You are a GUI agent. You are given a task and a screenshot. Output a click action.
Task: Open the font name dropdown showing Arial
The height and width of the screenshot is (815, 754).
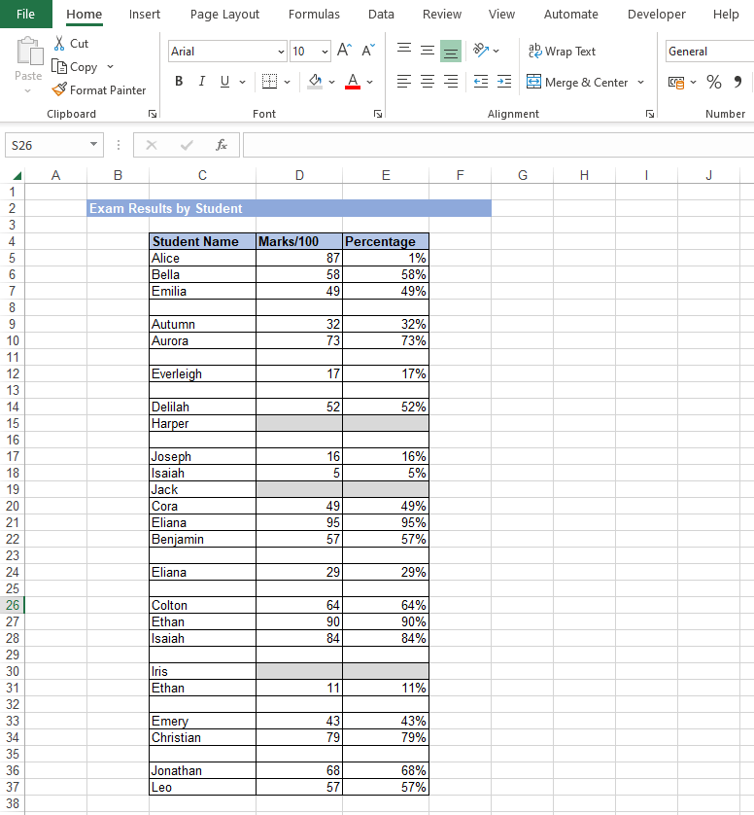pyautogui.click(x=281, y=52)
